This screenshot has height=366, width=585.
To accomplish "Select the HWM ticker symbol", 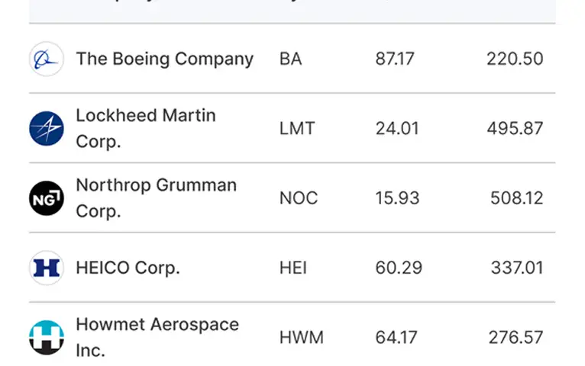I will [302, 337].
